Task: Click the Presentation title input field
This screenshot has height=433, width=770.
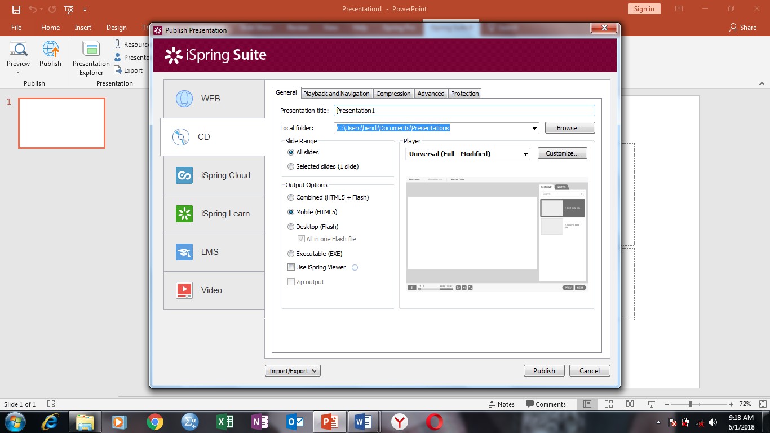Action: click(464, 111)
